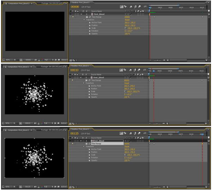Zoom in timeline icon in 00000 timeline

click(x=164, y=60)
